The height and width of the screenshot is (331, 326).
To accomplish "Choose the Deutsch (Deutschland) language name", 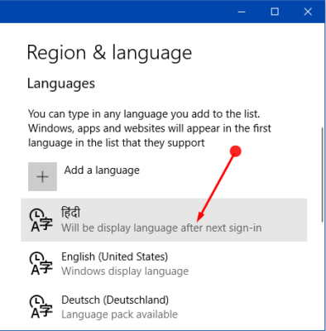I will click(115, 300).
